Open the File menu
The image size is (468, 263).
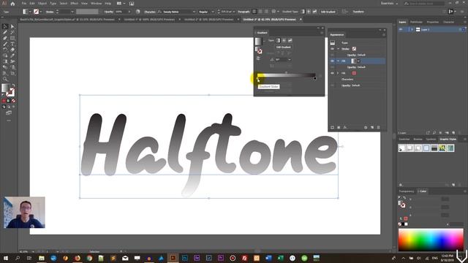pos(24,4)
